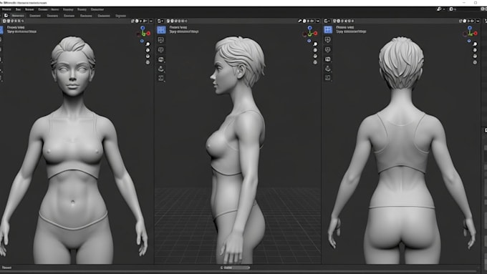Click the red X axis dot on left viewport gizmo
The height and width of the screenshot is (274, 487).
[x=148, y=33]
